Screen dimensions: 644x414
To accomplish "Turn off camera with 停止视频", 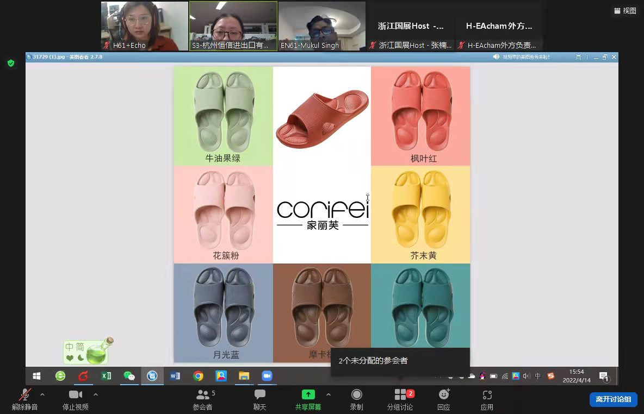I will 76,399.
